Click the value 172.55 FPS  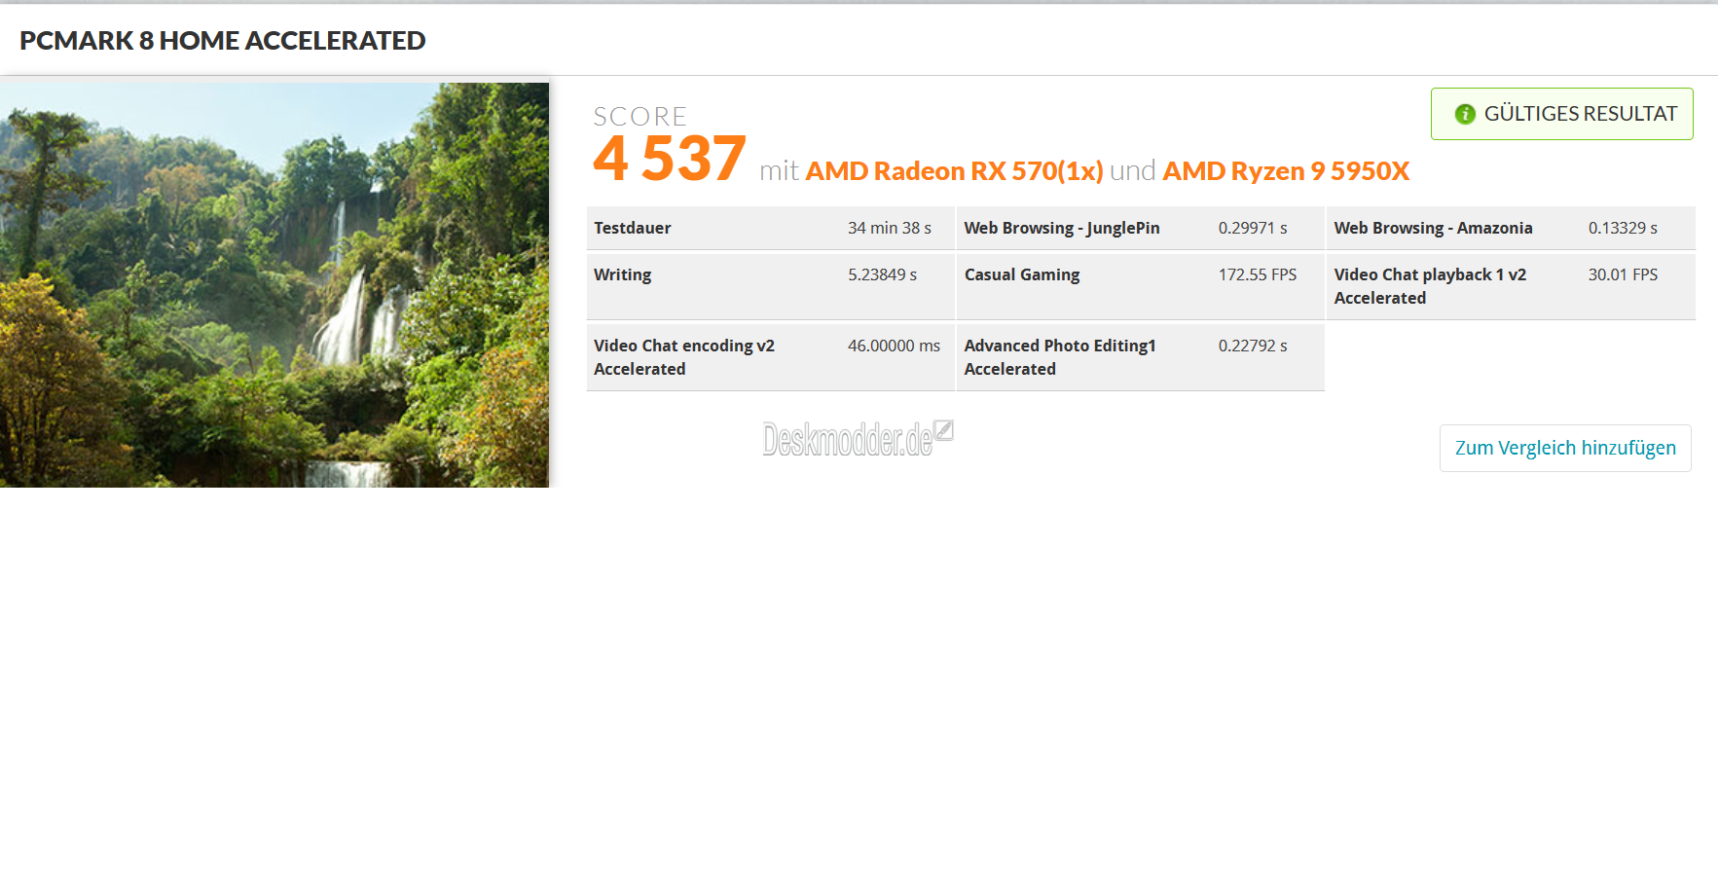[1258, 274]
